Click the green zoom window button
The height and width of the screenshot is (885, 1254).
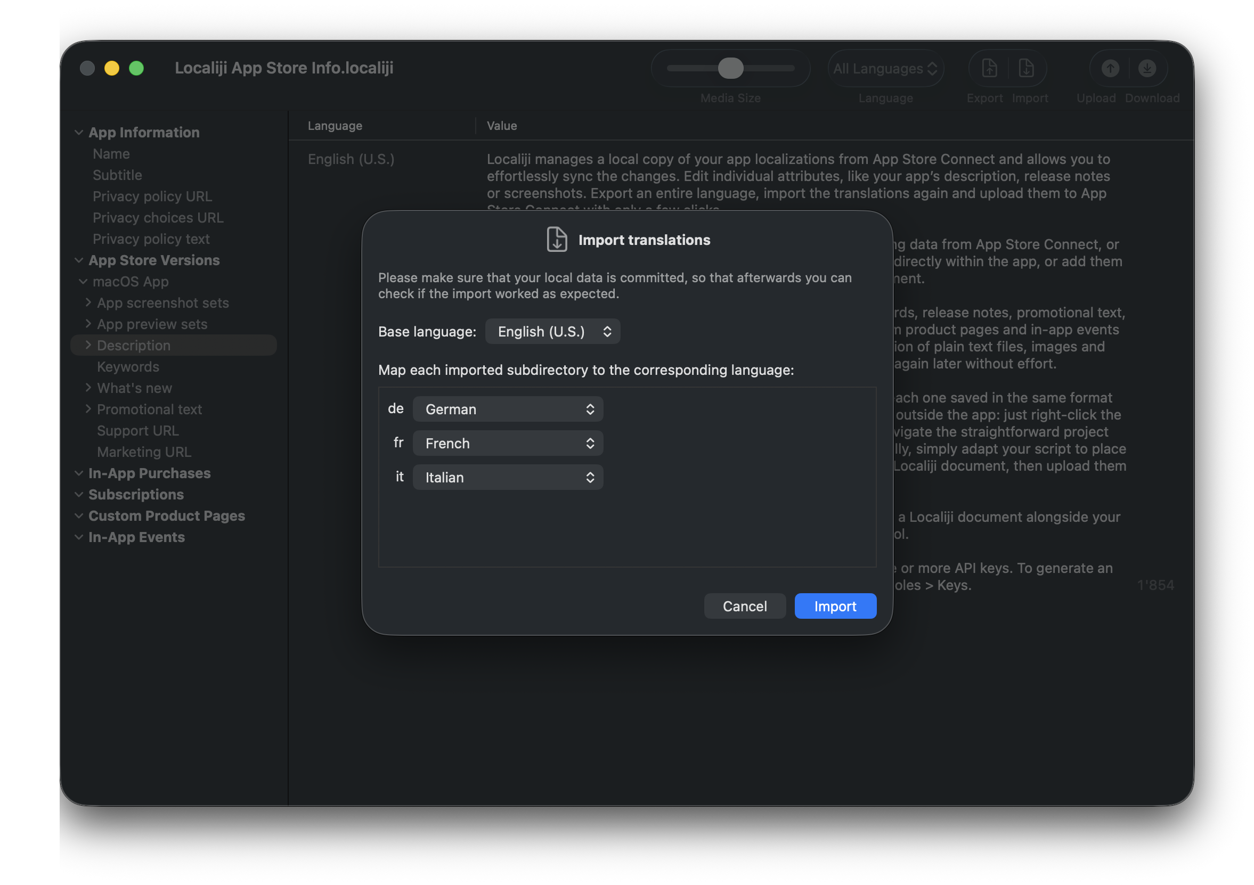point(136,68)
